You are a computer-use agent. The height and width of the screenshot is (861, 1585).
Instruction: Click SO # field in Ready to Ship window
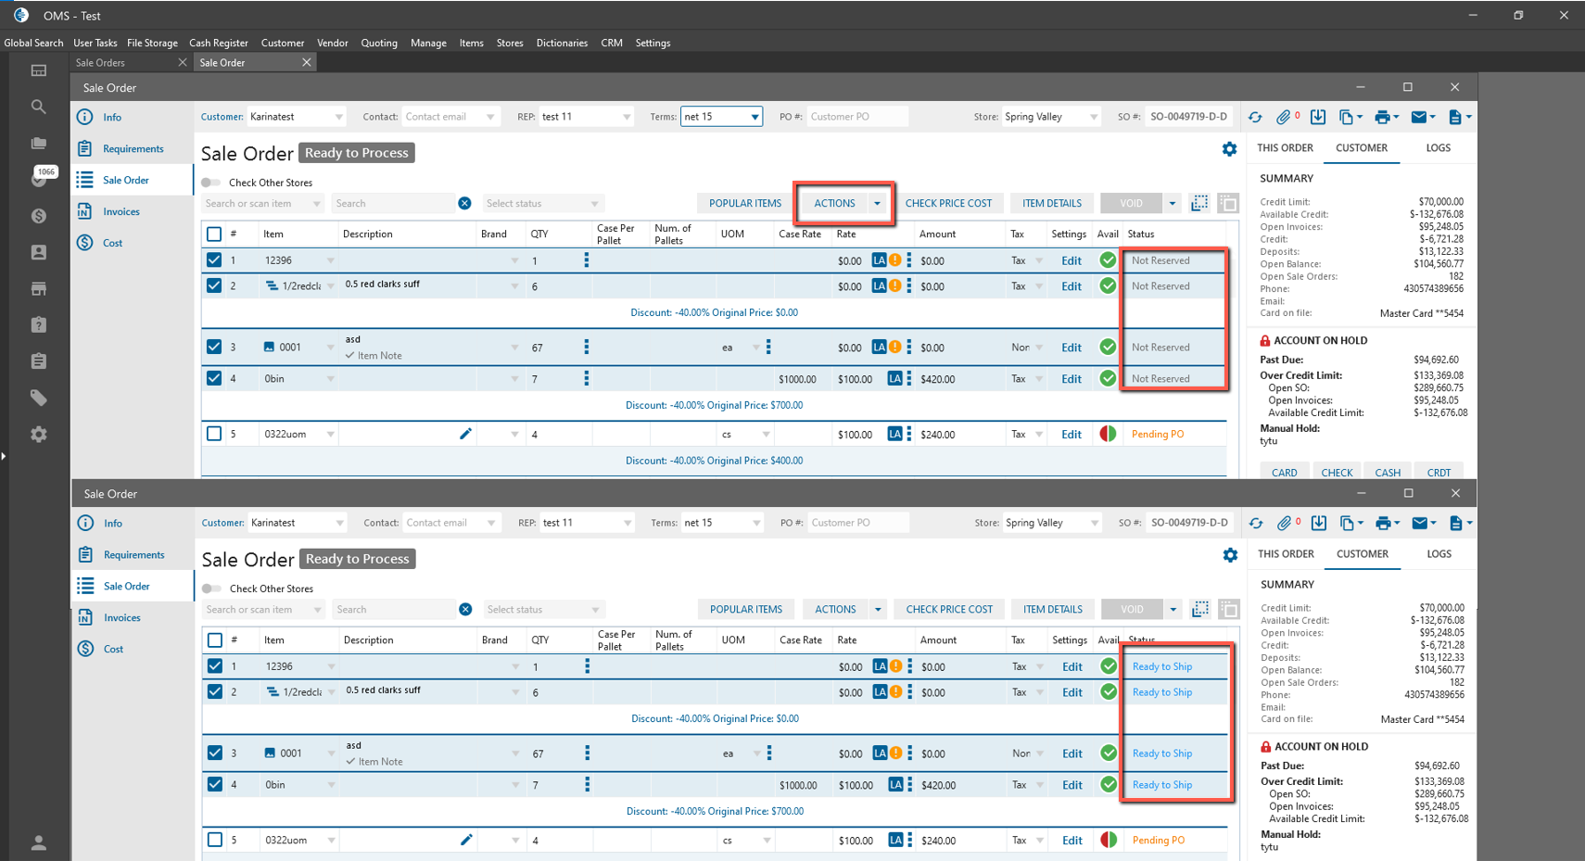[x=1190, y=523]
